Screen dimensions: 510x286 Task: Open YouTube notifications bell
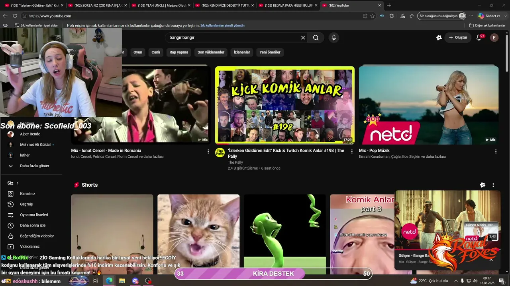click(x=479, y=37)
